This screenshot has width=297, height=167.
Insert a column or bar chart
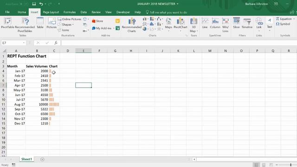(x=145, y=19)
